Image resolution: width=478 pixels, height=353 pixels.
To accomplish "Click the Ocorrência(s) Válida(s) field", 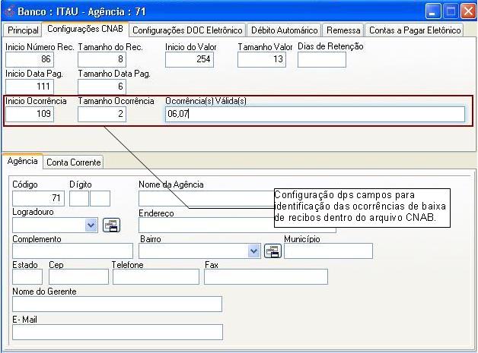I will pyautogui.click(x=314, y=114).
